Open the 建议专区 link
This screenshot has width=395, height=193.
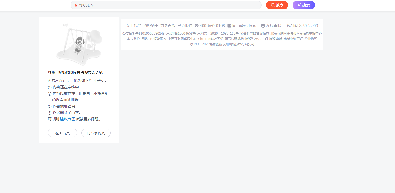click(x=67, y=119)
